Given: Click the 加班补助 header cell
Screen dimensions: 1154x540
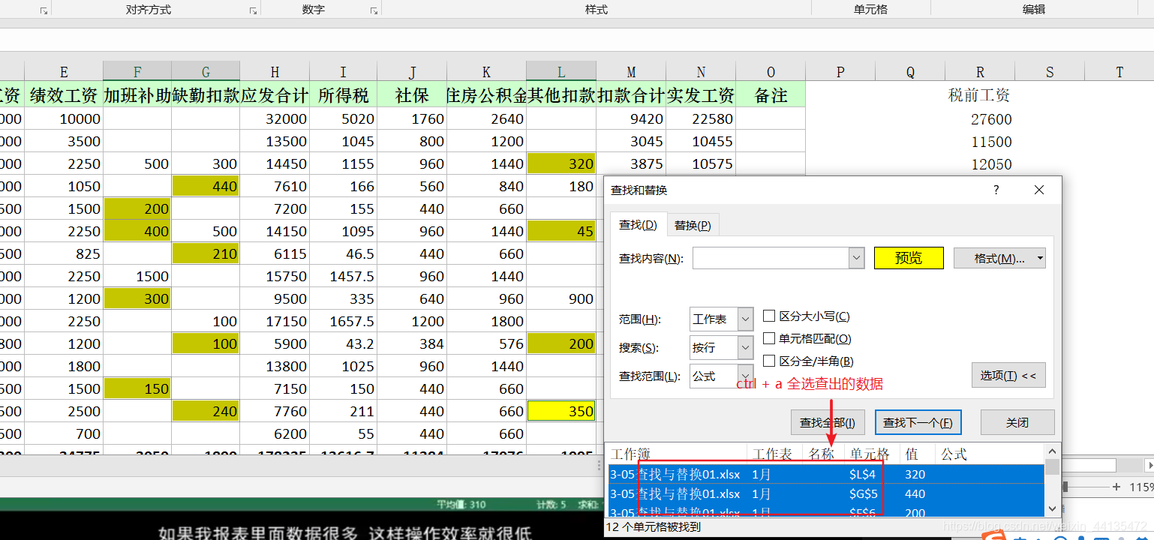Looking at the screenshot, I should (x=137, y=94).
